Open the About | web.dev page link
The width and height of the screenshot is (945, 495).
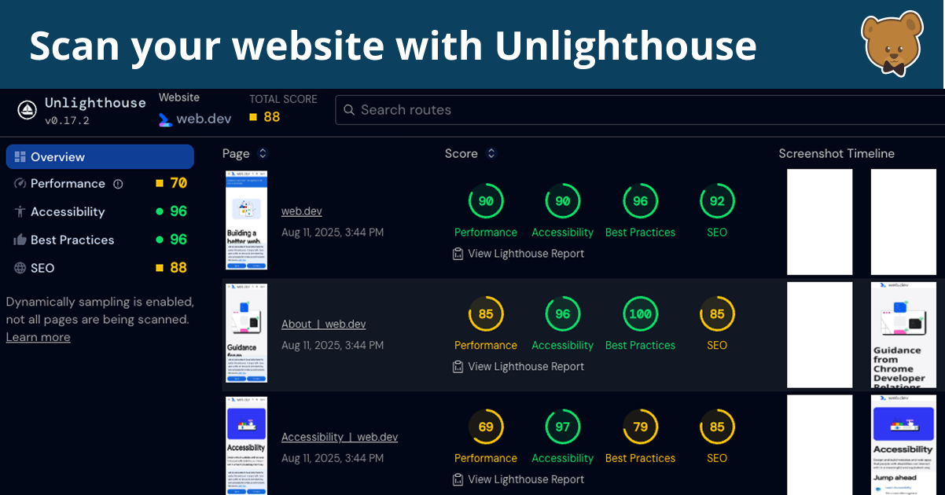click(325, 324)
